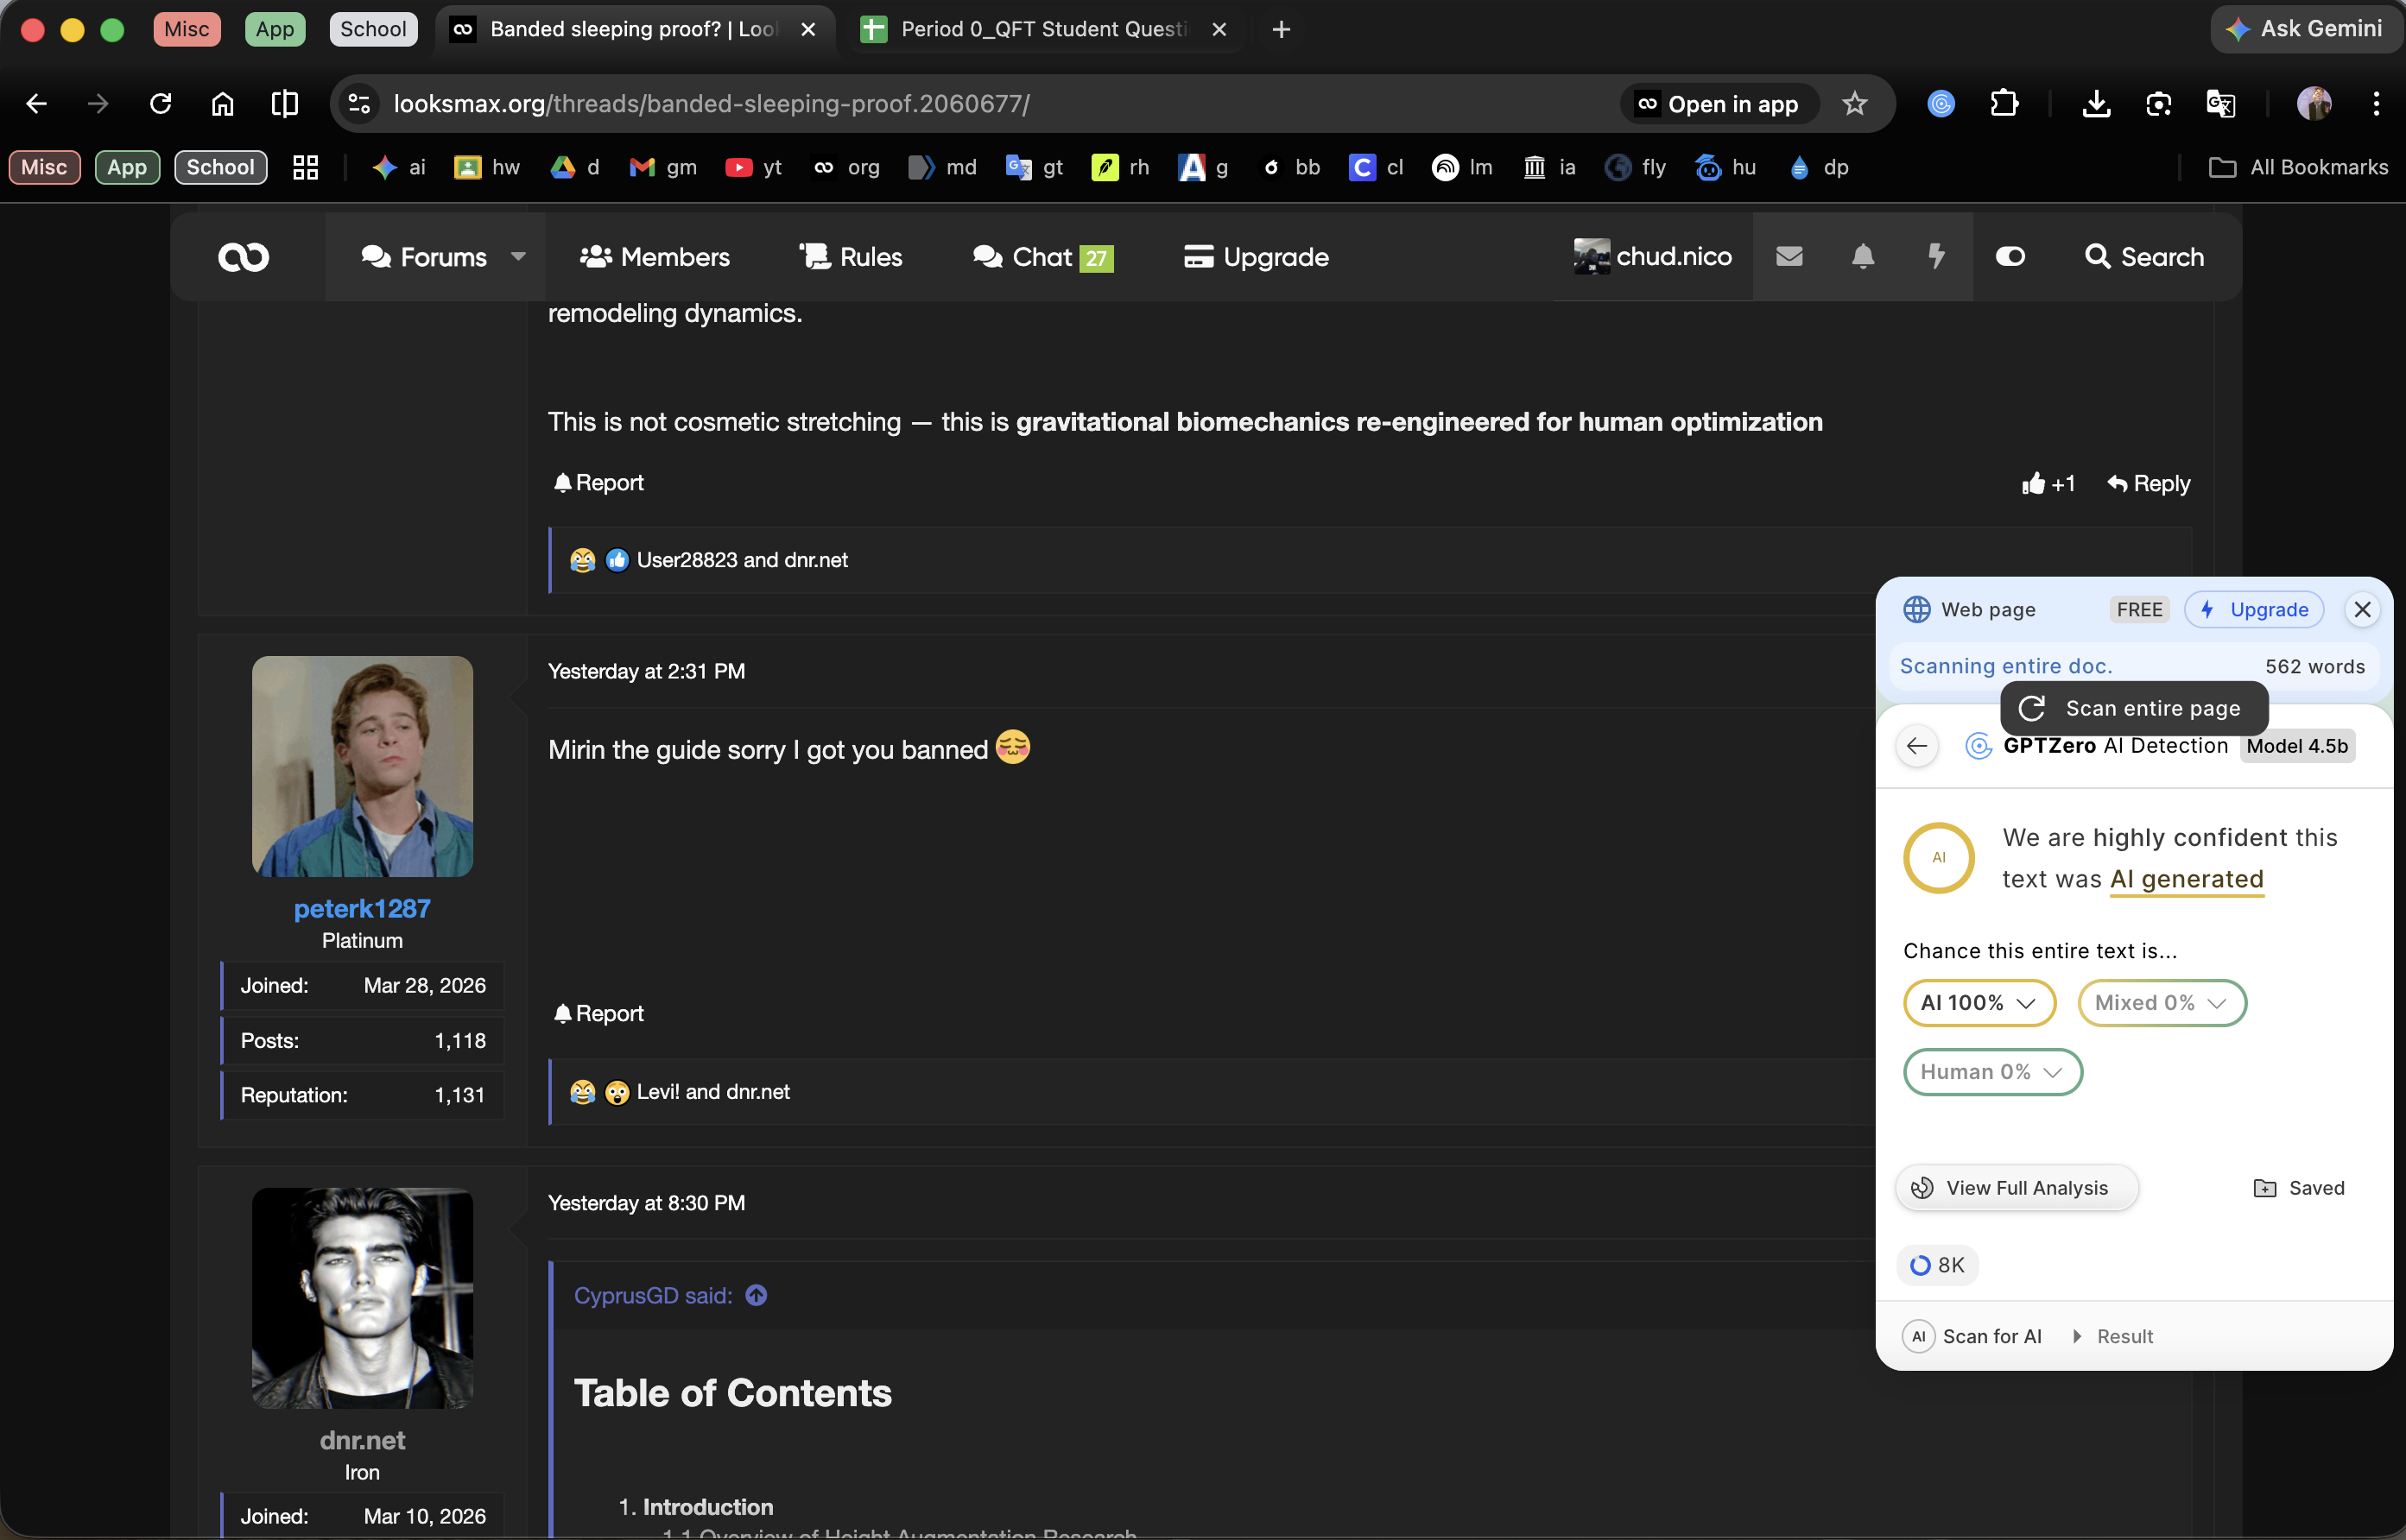Click Scan entire page button

(x=2134, y=708)
